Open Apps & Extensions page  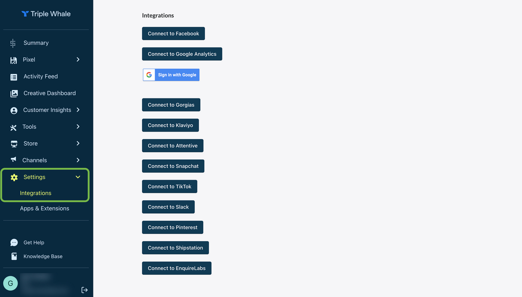pyautogui.click(x=44, y=208)
